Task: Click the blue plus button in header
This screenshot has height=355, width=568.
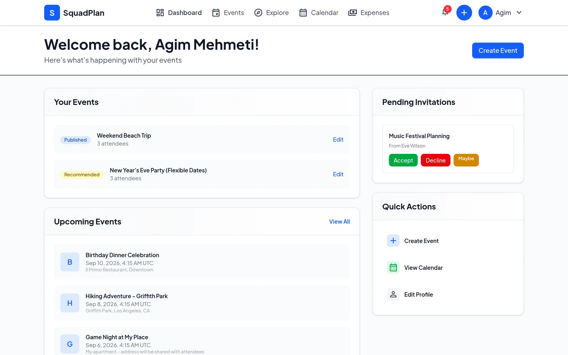Action: 464,13
